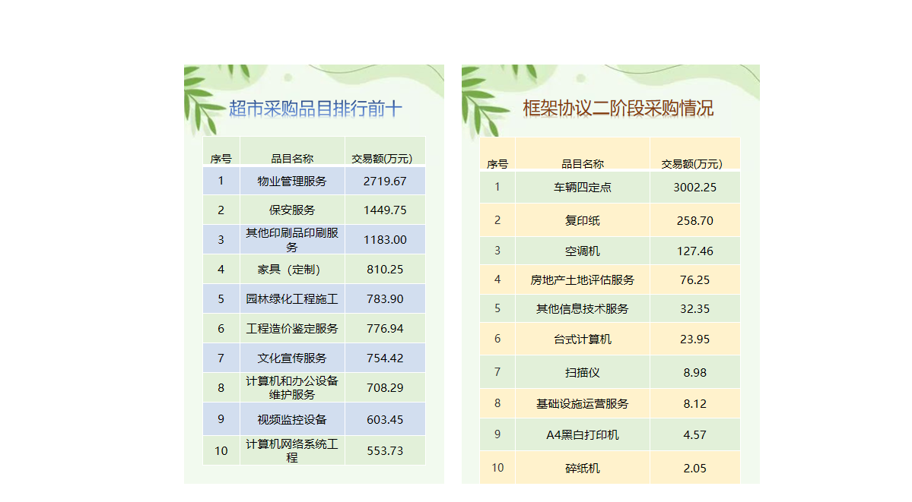Select the value 8.98
This screenshot has height=502, width=912.
695,373
